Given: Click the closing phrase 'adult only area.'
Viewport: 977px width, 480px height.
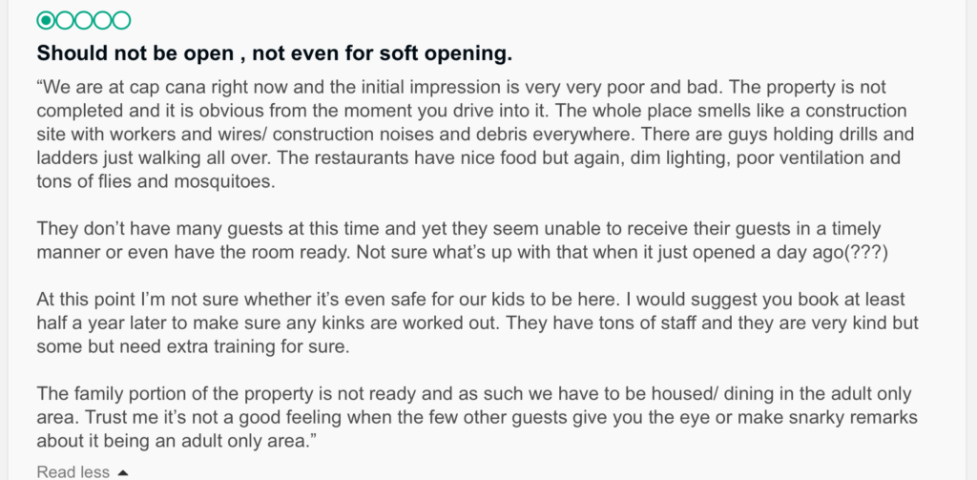Looking at the screenshot, I should (x=241, y=441).
